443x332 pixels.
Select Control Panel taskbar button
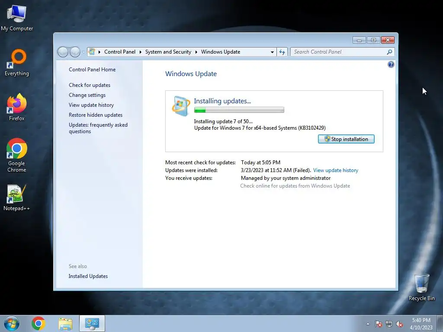[x=92, y=323]
